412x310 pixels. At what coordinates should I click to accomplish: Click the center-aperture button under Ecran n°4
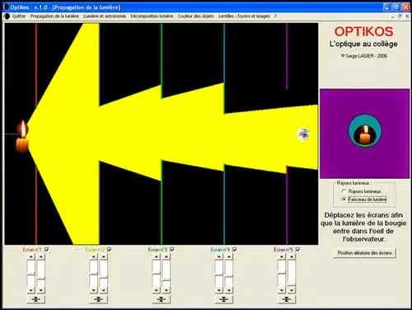click(224, 299)
